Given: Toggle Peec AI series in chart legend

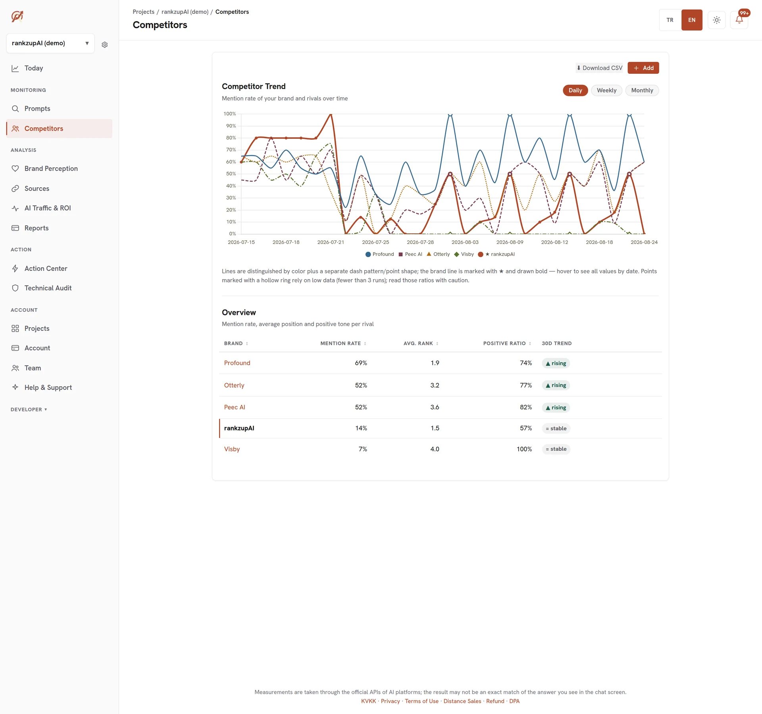Looking at the screenshot, I should coord(410,254).
